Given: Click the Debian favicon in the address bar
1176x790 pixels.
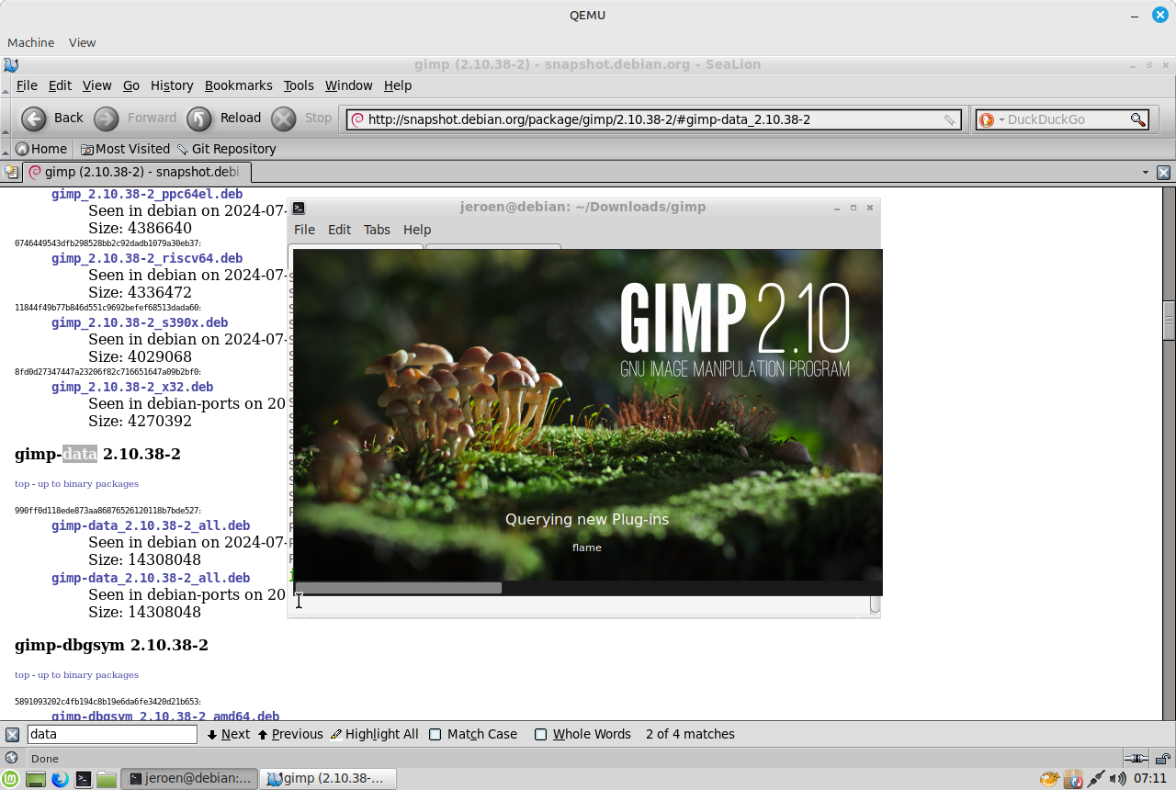Looking at the screenshot, I should click(358, 119).
